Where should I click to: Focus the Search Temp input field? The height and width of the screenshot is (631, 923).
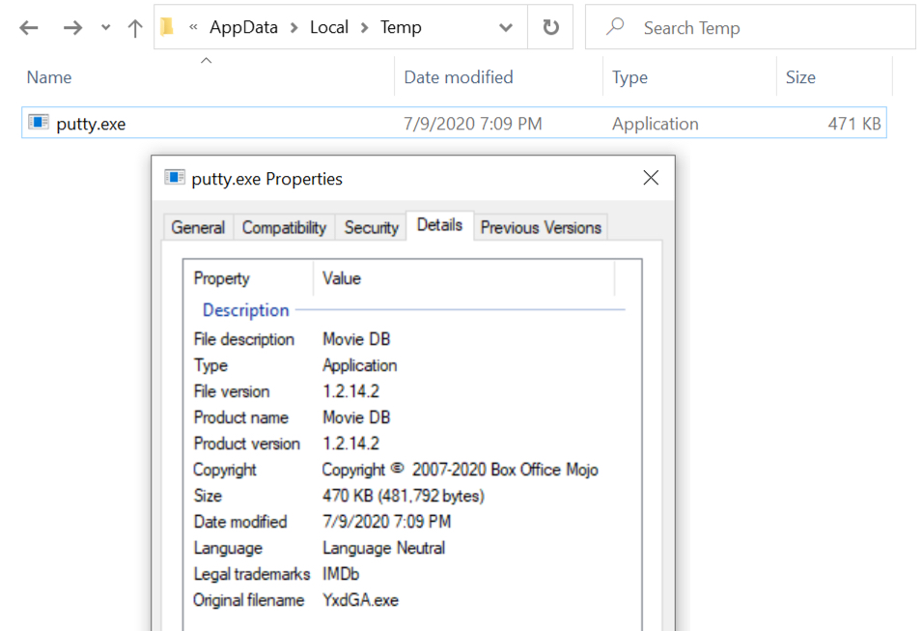[750, 27]
